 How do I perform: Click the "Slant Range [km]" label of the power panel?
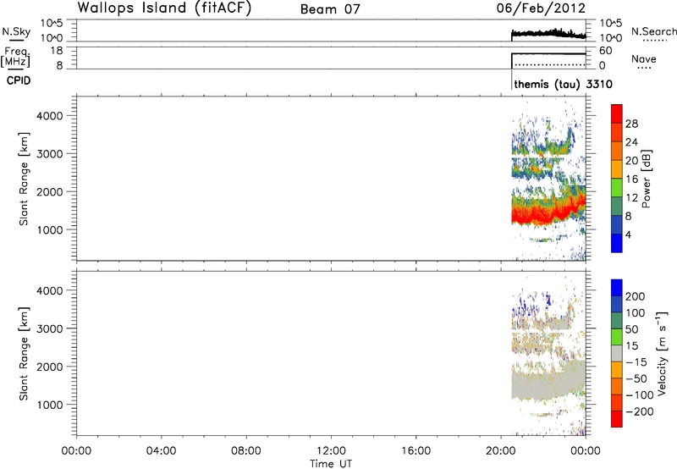tap(24, 179)
